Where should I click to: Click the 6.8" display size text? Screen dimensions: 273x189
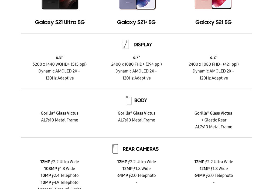[60, 58]
